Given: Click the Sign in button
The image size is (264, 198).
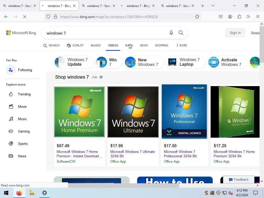Looking at the screenshot, I should [x=235, y=33].
